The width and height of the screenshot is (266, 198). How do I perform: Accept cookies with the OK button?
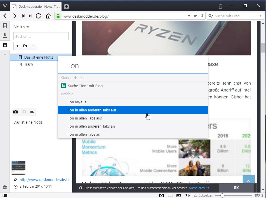tap(236, 188)
